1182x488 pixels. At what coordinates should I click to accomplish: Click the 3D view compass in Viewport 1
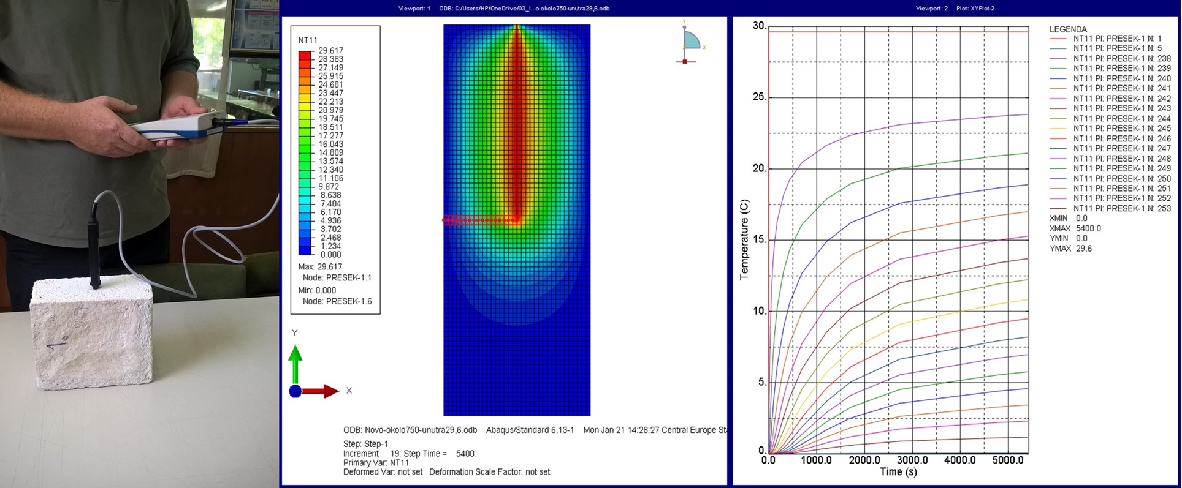tap(691, 40)
